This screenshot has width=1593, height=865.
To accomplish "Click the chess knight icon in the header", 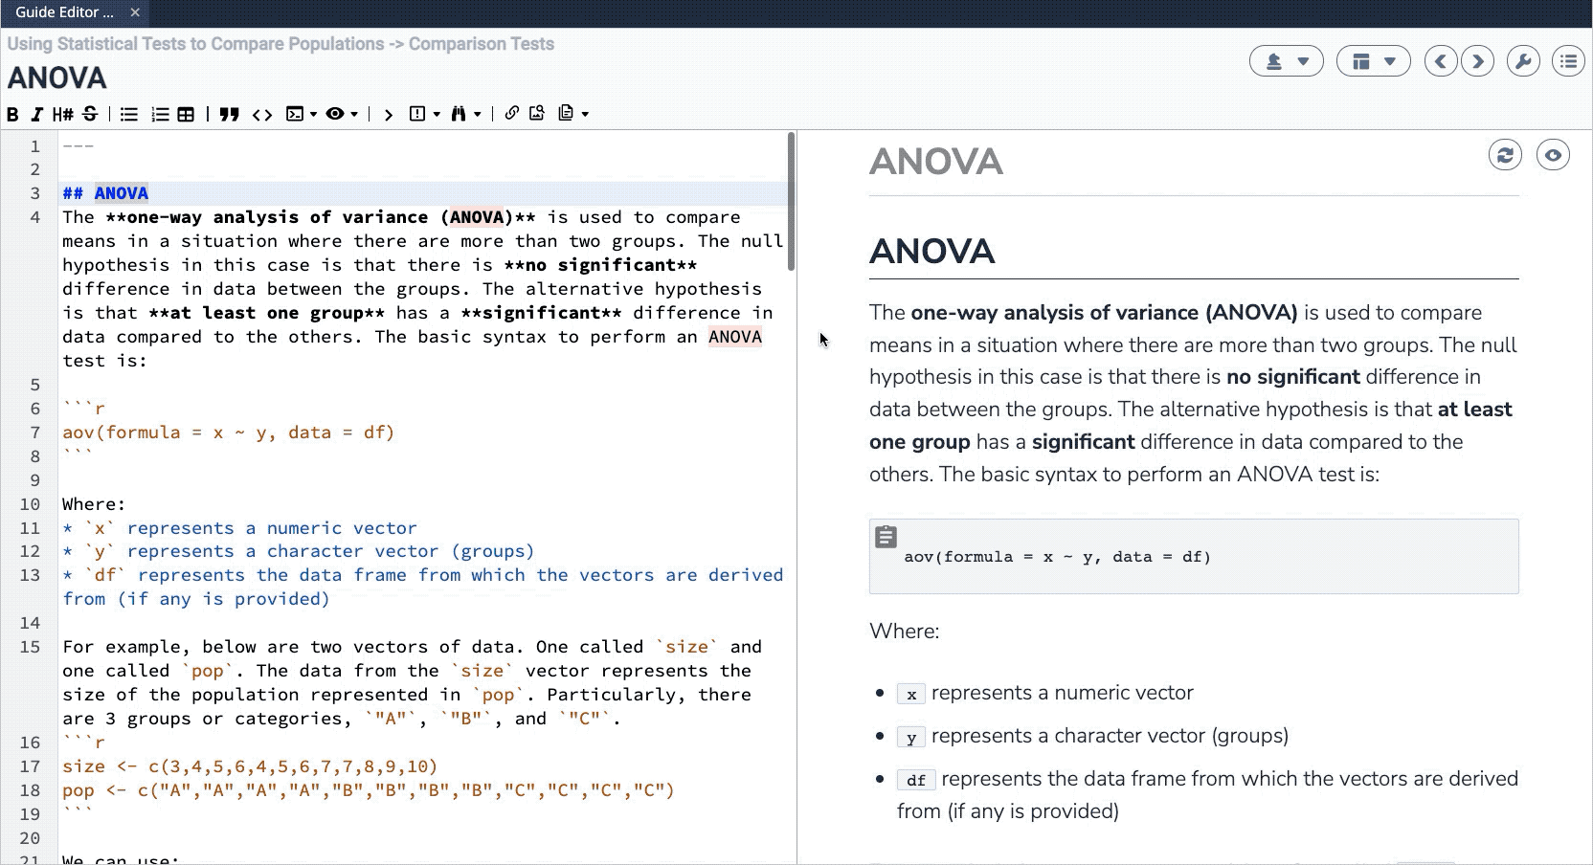I will tap(1274, 61).
